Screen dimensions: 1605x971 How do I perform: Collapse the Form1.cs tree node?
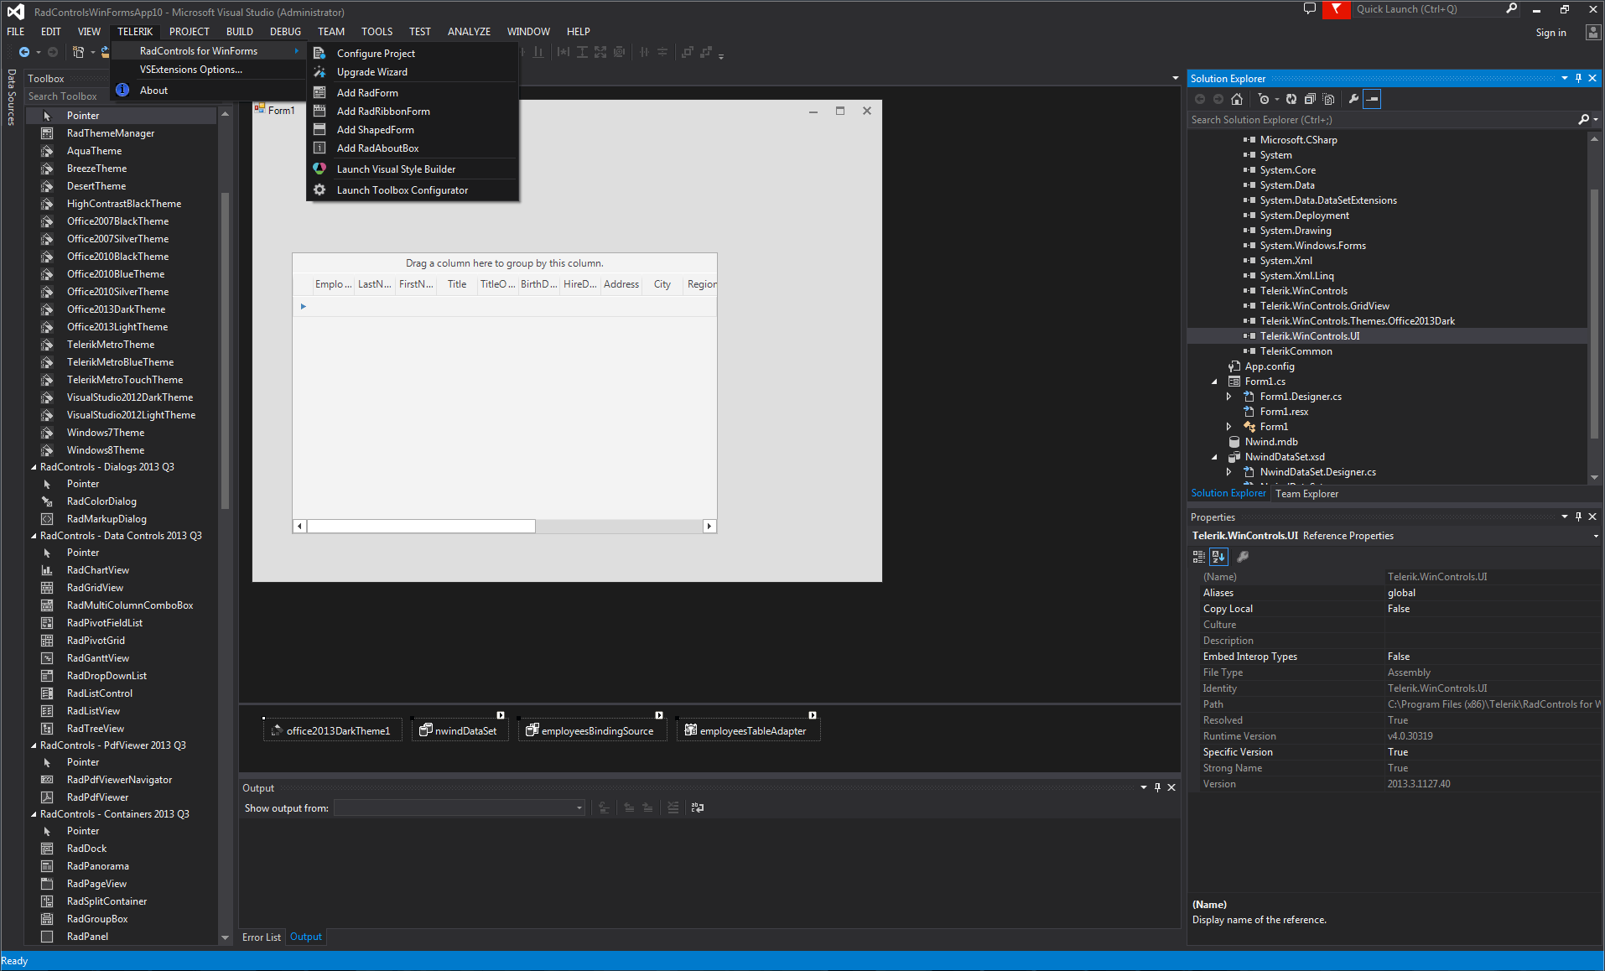click(1214, 382)
